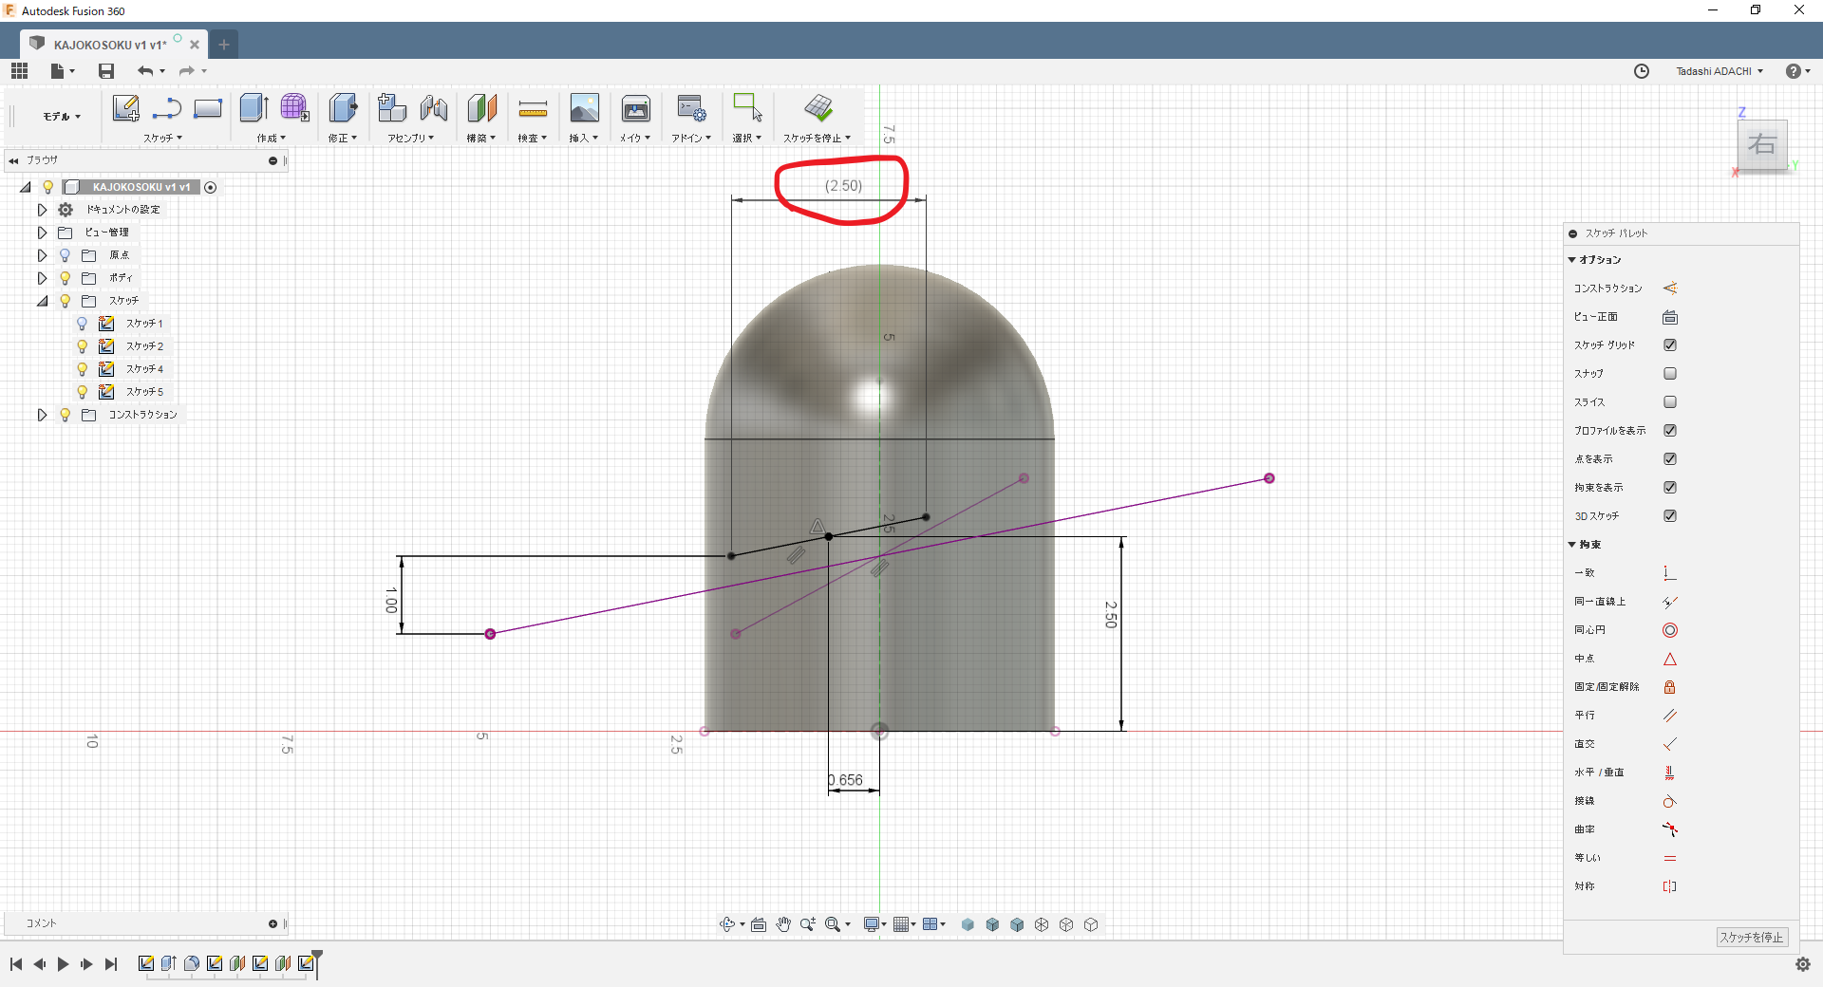Apply the Midpoint triangle constraint icon
1823x987 pixels.
[x=1669, y=659]
